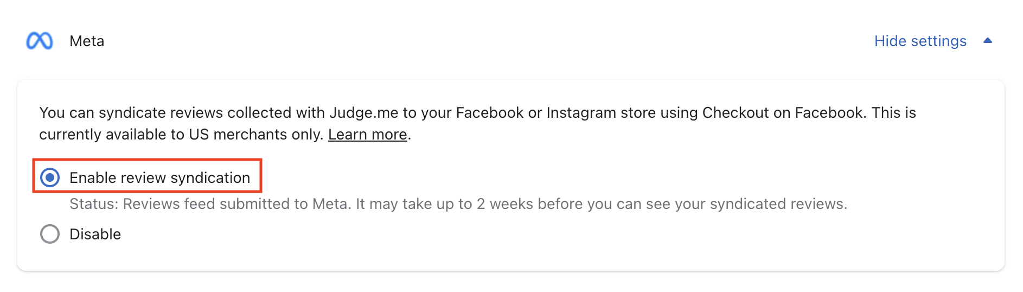Click the "Enable review syndication" label text

[159, 178]
